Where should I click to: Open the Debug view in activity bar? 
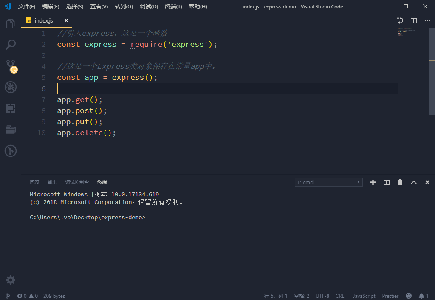(11, 87)
